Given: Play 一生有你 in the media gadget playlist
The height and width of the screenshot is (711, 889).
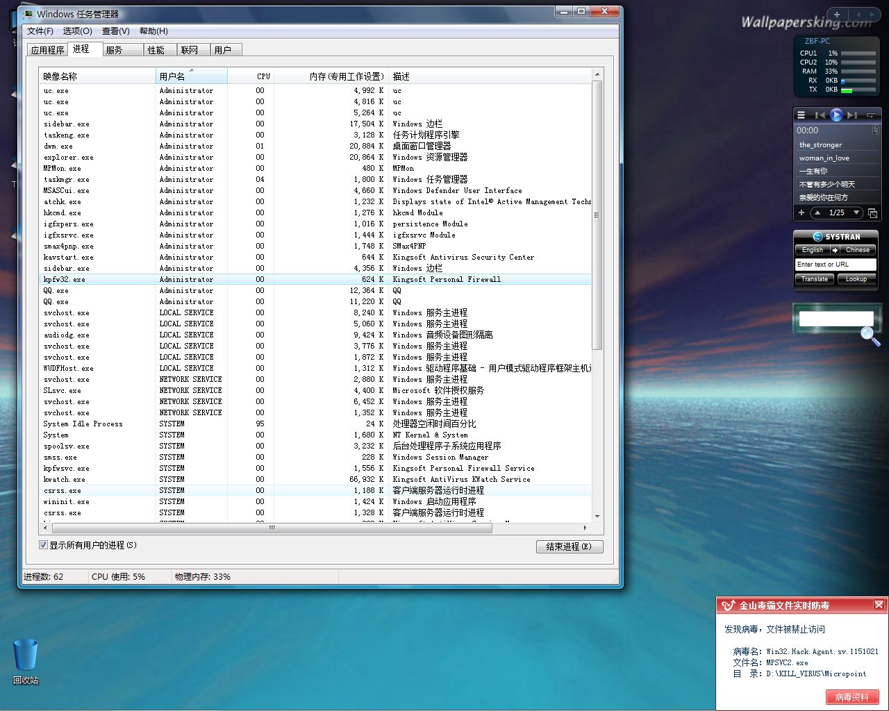Looking at the screenshot, I should click(813, 171).
